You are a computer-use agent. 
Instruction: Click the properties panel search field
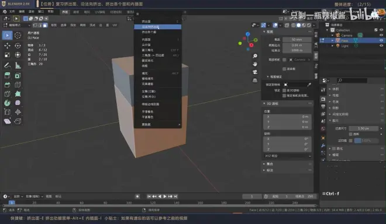pos(351,80)
